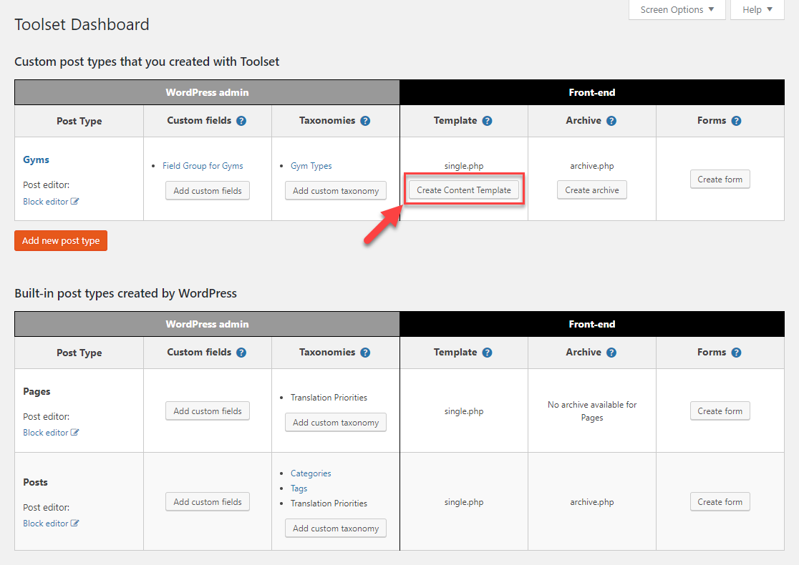Click Translation Priorities in Pages row
Screen dimensions: 799x565
[x=329, y=398]
